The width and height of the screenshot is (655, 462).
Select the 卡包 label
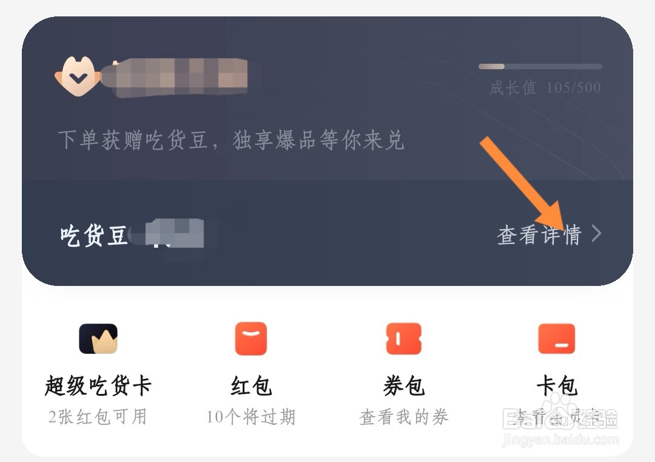(557, 386)
